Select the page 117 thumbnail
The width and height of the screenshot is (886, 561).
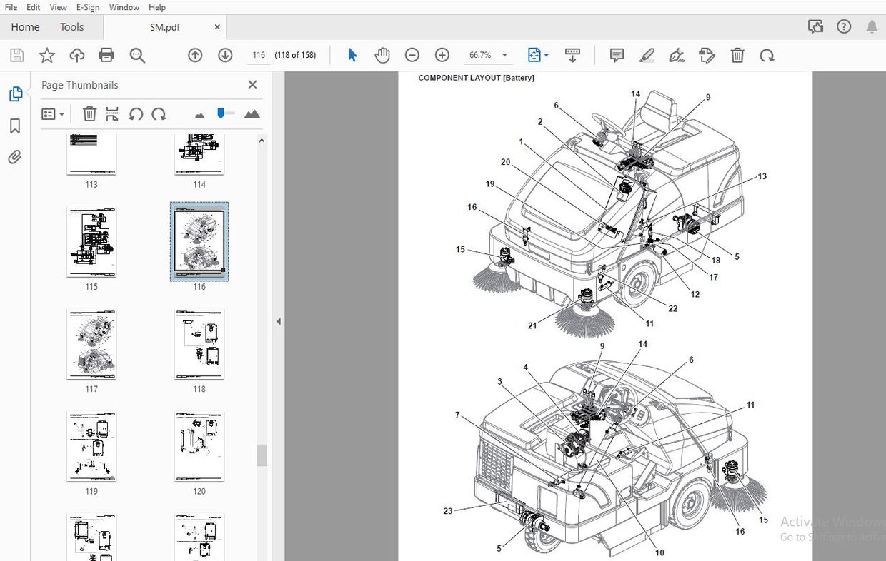91,345
